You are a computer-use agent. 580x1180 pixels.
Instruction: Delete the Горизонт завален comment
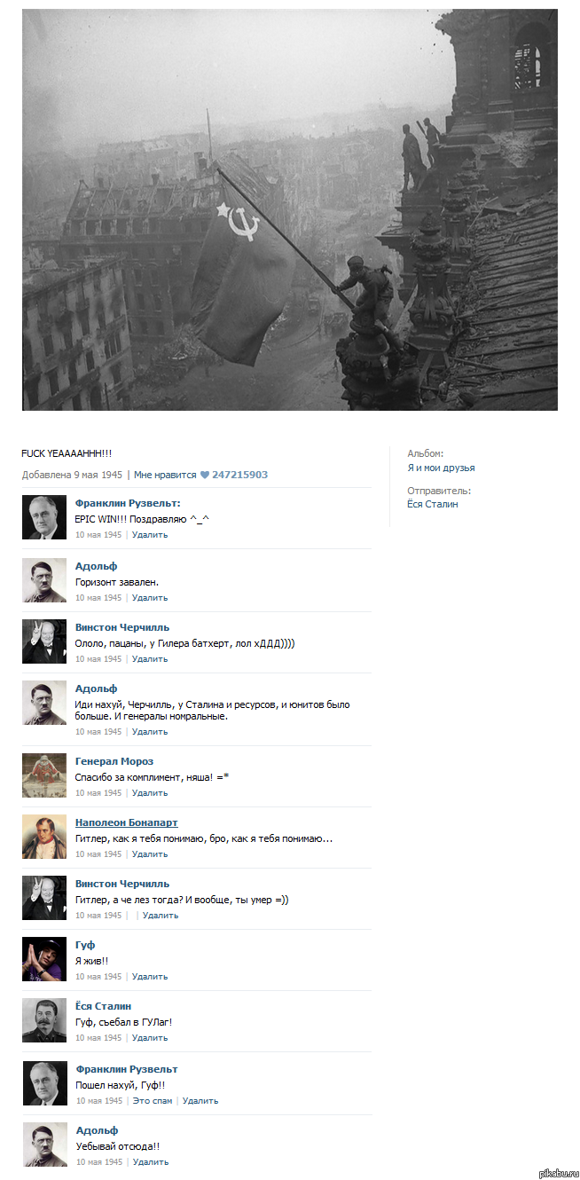[x=150, y=598]
